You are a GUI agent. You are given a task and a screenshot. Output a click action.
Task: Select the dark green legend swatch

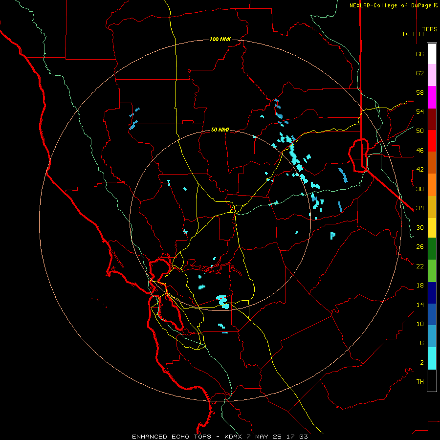click(432, 249)
